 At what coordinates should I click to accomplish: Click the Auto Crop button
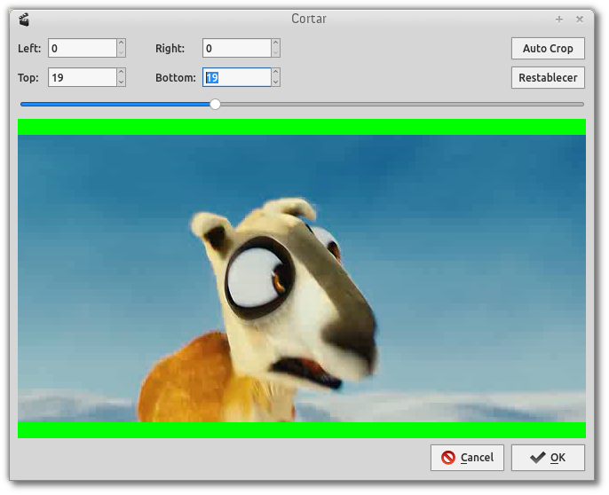(x=548, y=48)
